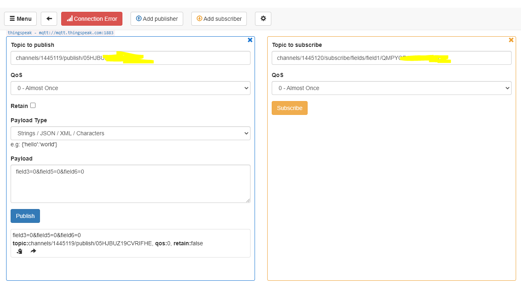Click the Topic to subscribe input field
This screenshot has height=284, width=521.
(x=391, y=58)
